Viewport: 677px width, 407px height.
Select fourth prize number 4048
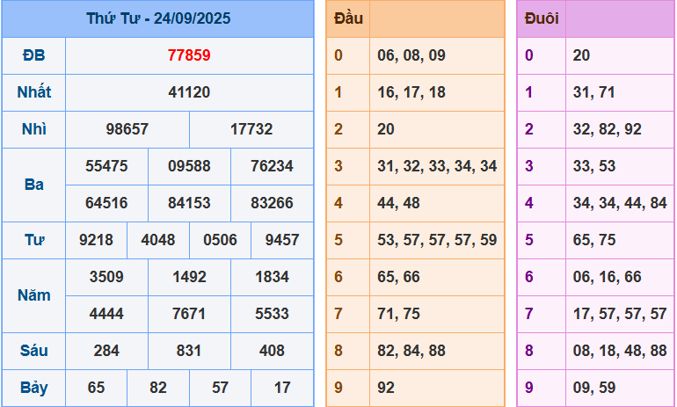tap(158, 240)
